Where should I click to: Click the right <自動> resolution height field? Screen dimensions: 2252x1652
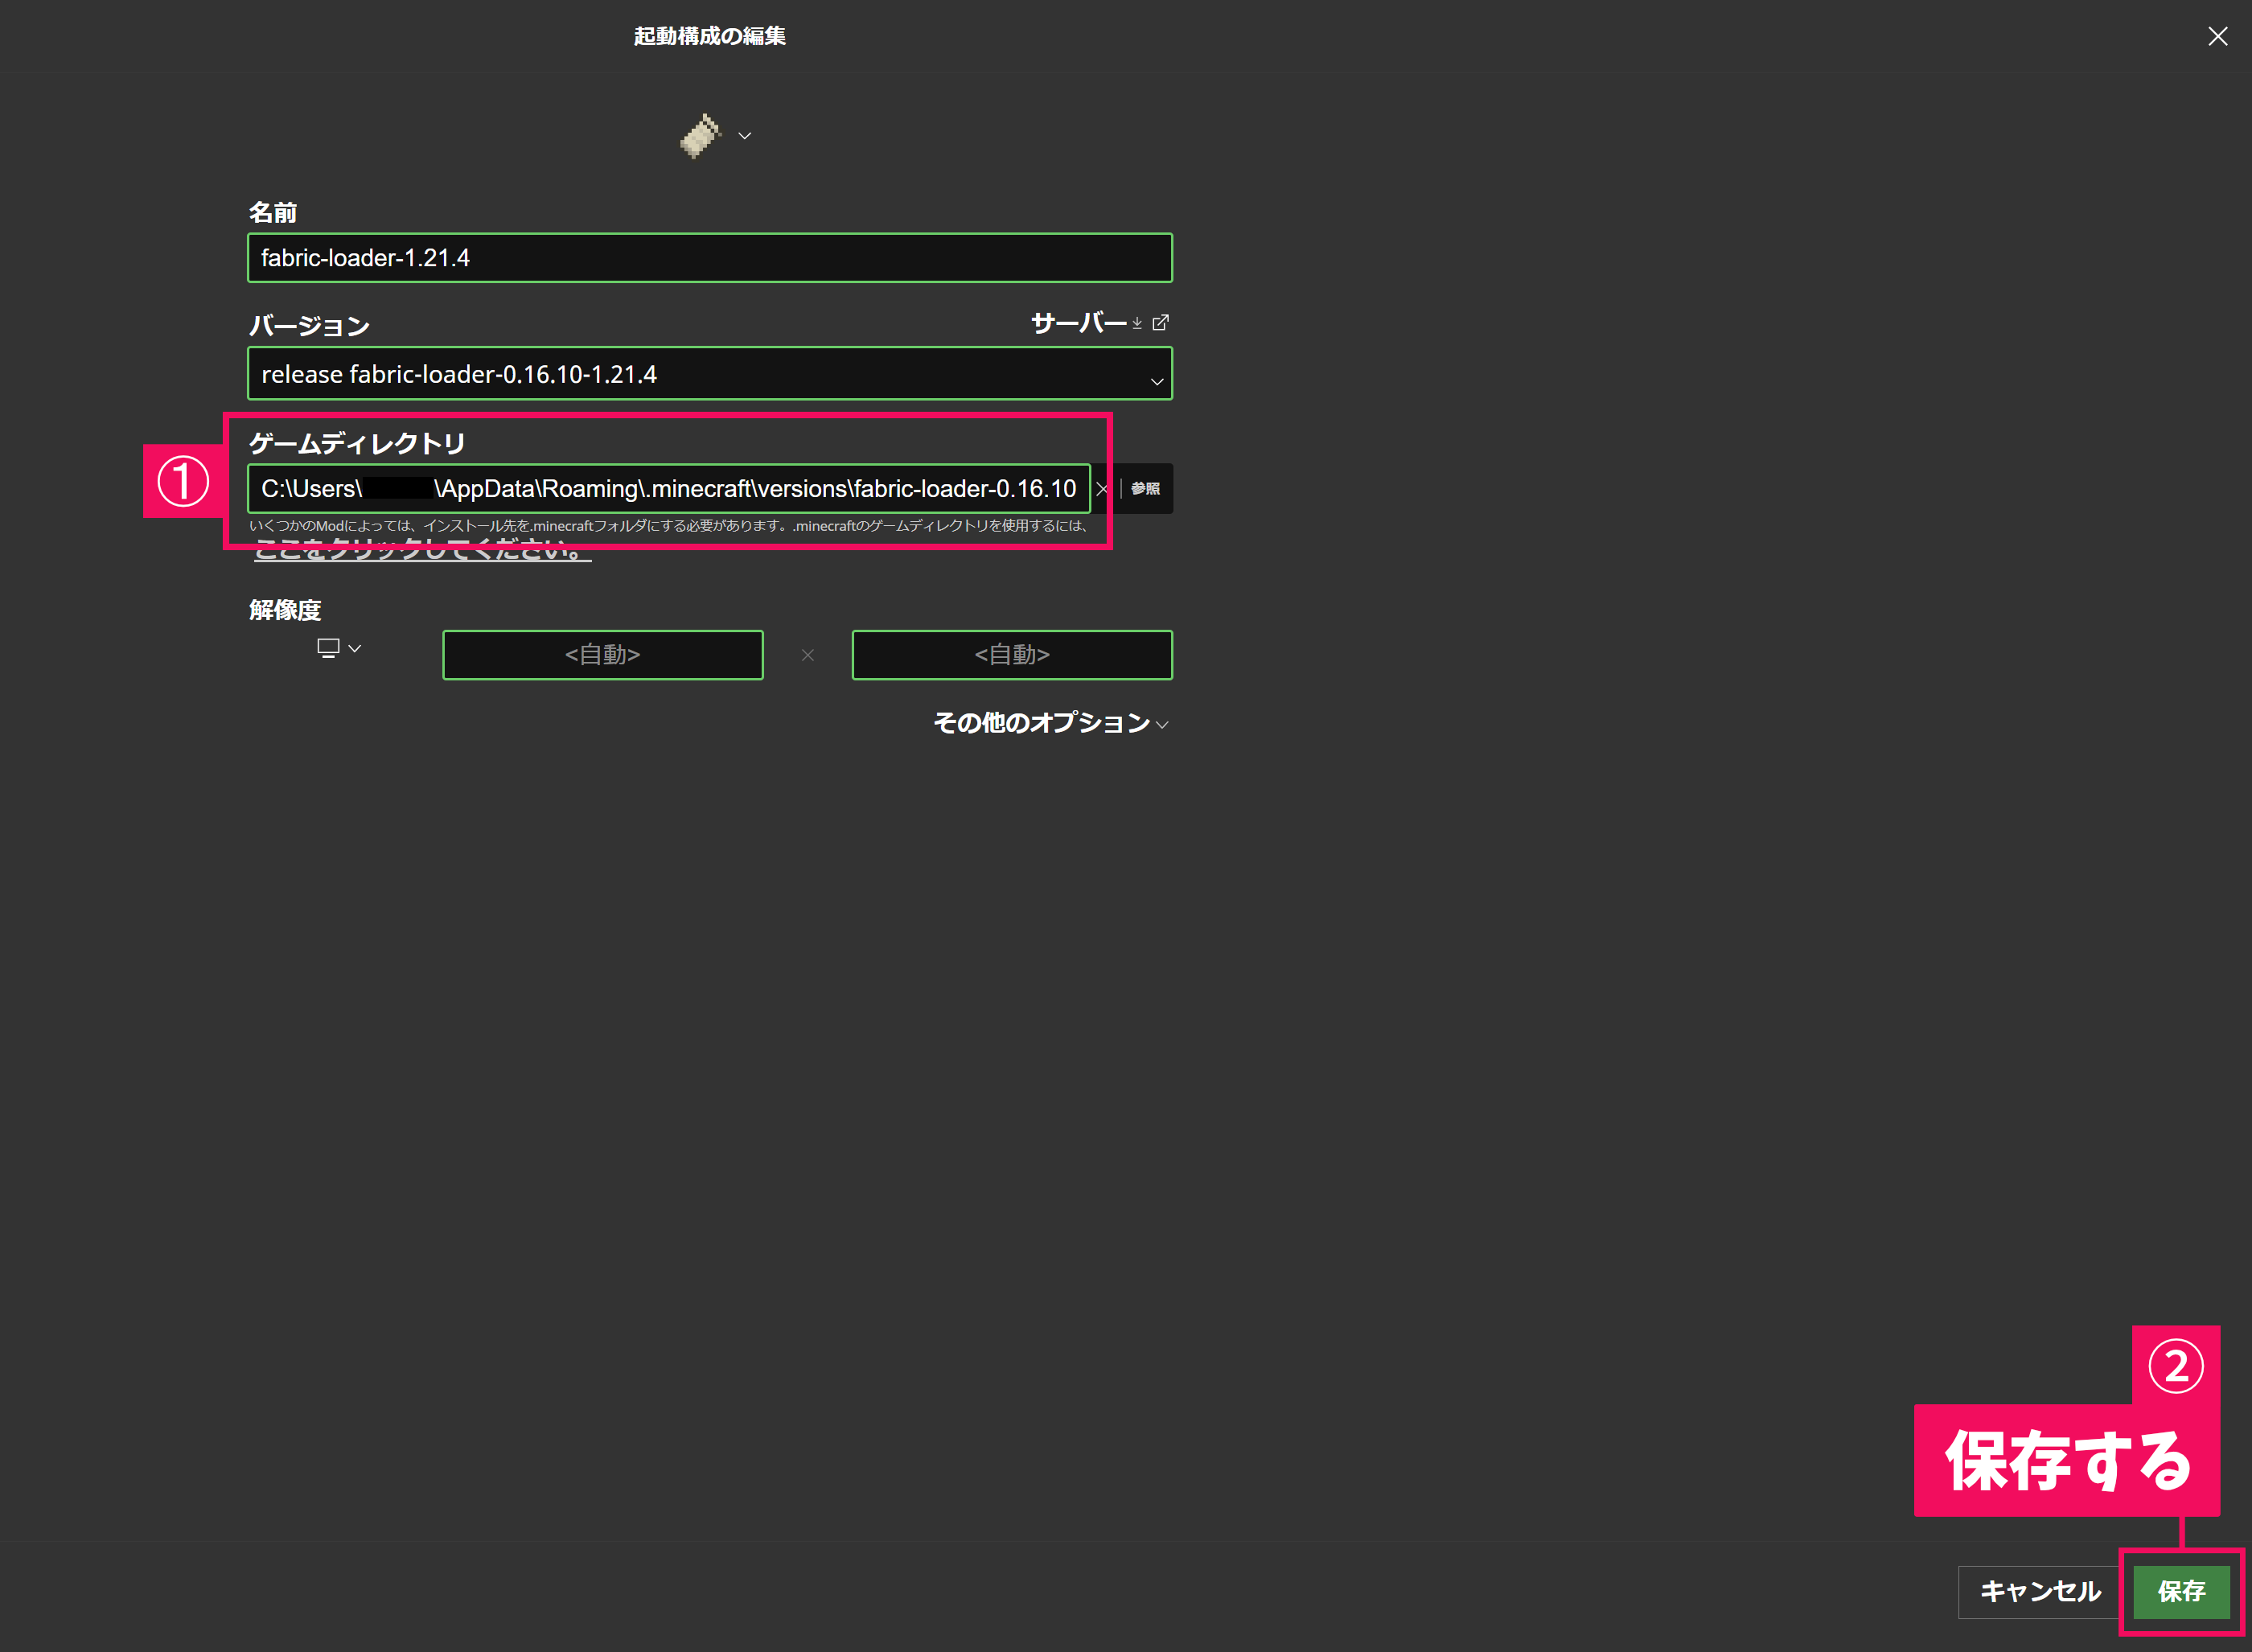point(1012,655)
